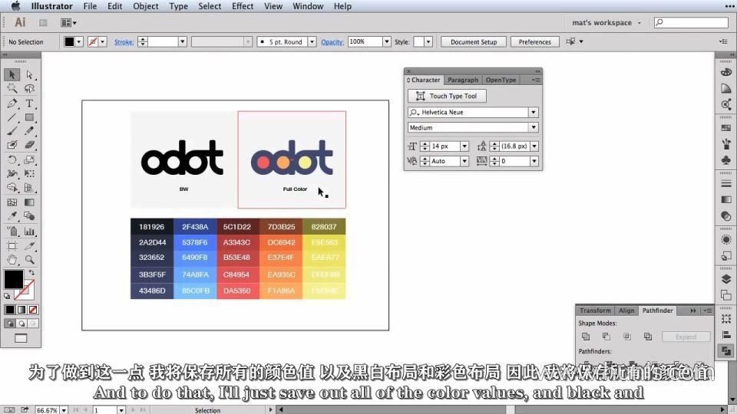Open the Opacity 100% dropdown
The image size is (737, 414).
[386, 41]
